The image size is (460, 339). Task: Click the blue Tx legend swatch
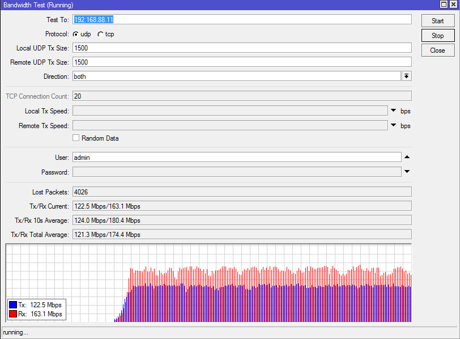pyautogui.click(x=13, y=305)
